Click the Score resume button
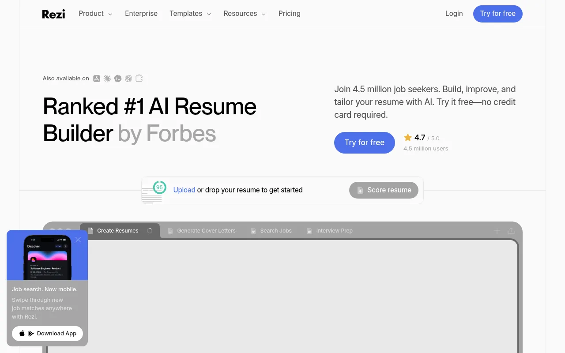Screen dimensions: 565x353 tap(384, 190)
